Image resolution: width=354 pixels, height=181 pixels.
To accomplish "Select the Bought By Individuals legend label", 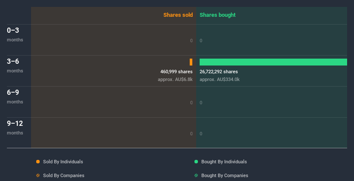I will pyautogui.click(x=224, y=162).
